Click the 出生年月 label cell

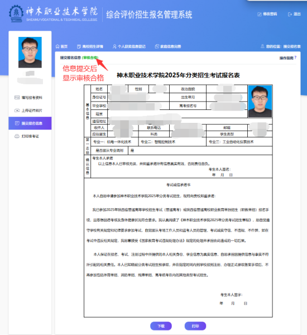click(188, 97)
